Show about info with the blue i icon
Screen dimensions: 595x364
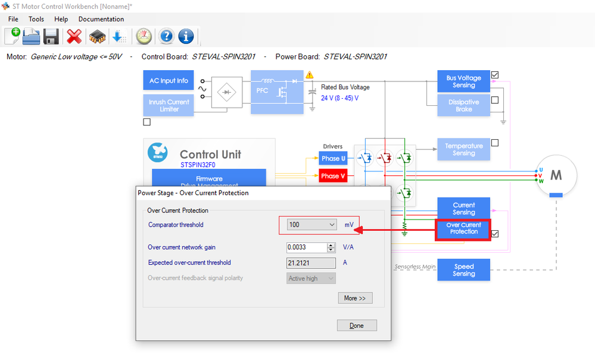pyautogui.click(x=186, y=36)
